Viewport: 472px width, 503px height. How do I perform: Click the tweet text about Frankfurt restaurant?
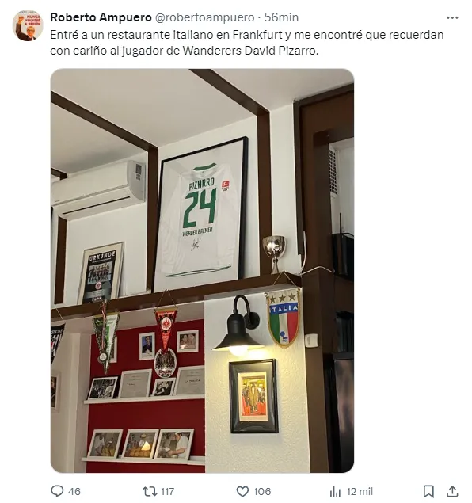[x=247, y=43]
